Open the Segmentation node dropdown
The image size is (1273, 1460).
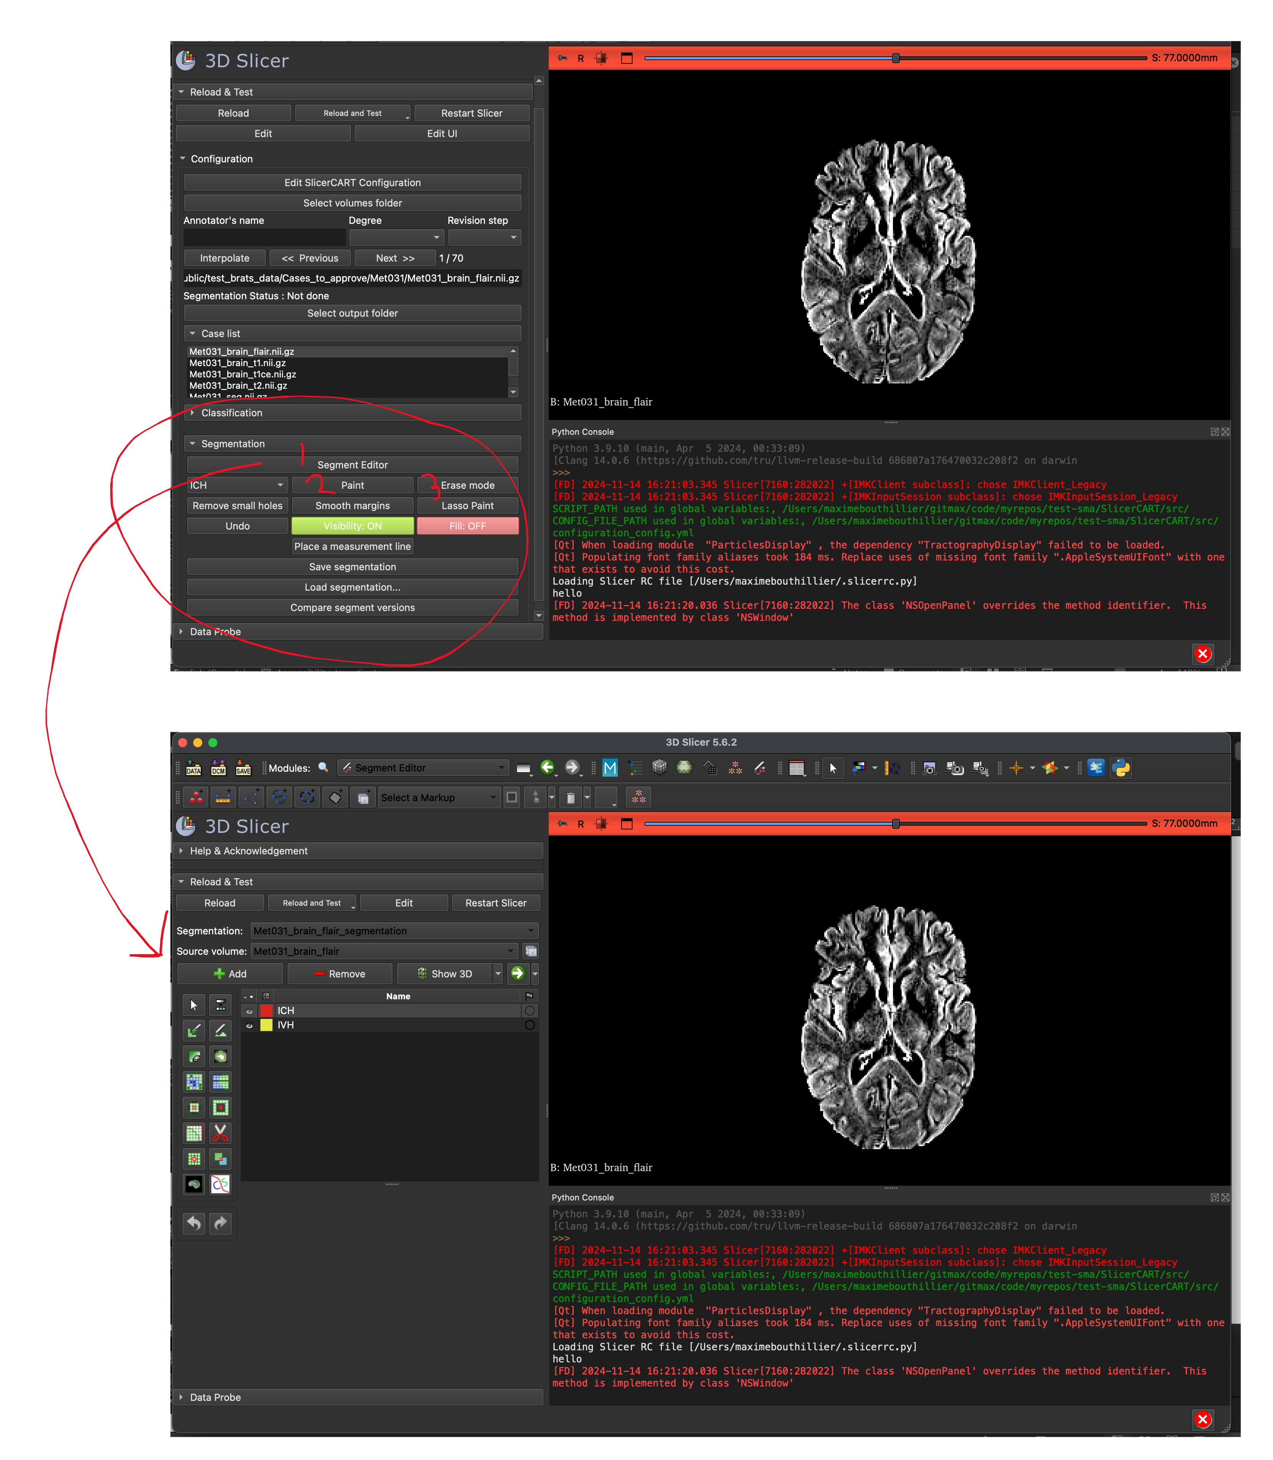coord(395,931)
